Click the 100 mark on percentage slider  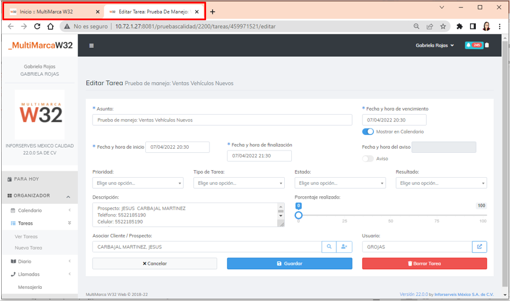pos(483,221)
